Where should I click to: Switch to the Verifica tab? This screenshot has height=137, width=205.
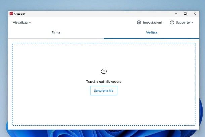[x=152, y=32]
